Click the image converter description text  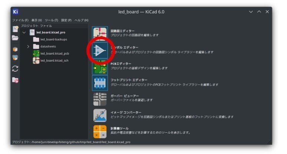(172, 117)
